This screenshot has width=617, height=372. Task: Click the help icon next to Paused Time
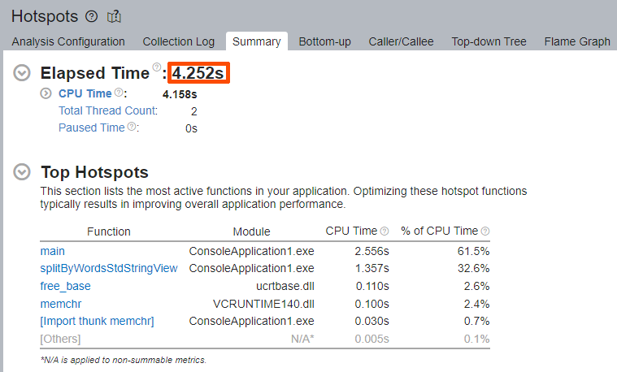click(132, 127)
